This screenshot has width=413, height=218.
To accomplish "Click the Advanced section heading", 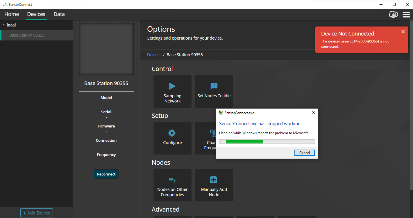I will click(165, 209).
